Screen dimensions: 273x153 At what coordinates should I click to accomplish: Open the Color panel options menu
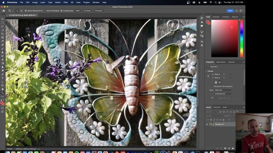point(244,17)
